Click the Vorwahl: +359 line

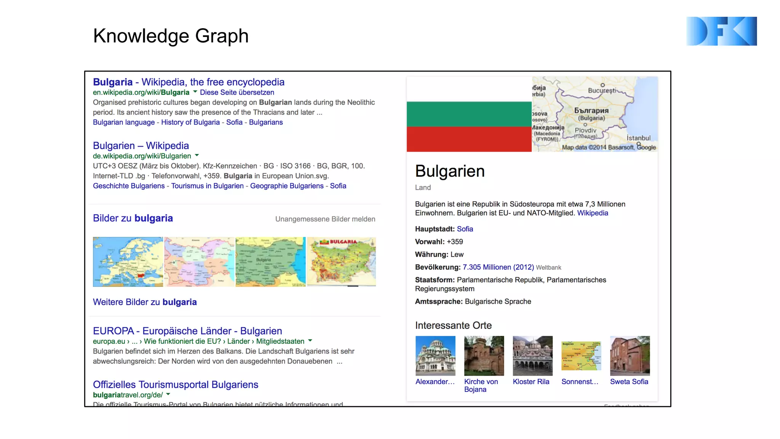[439, 242]
